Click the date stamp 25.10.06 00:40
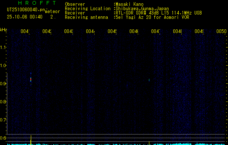The width and height of the screenshot is (228, 145). click(x=25, y=17)
